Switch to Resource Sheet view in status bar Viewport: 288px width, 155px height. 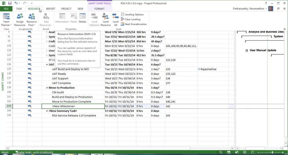click(245, 152)
